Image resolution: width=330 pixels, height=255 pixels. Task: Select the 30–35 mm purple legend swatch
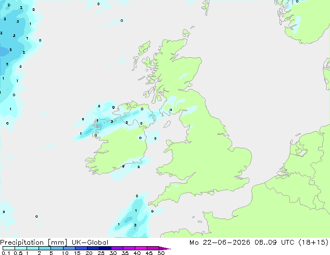117,248
